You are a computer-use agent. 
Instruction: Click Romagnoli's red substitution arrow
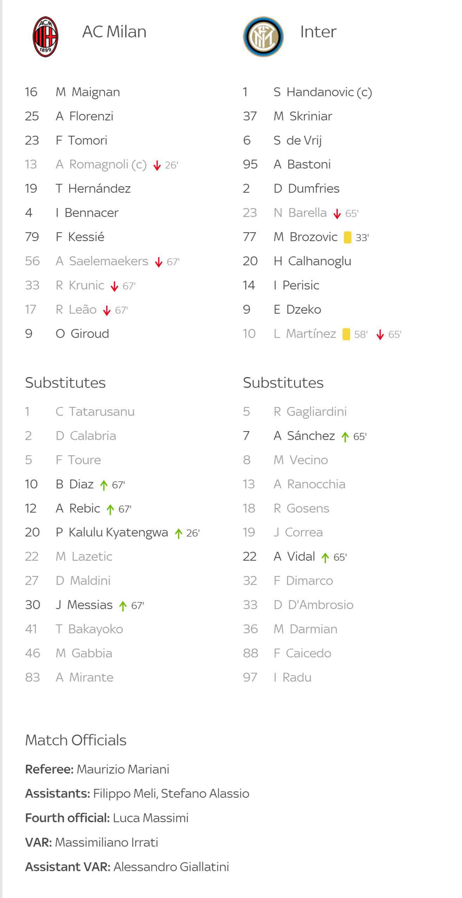(x=157, y=165)
